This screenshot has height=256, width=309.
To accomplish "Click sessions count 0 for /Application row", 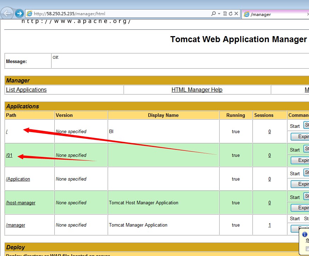I will coord(269,179).
